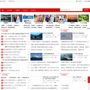This screenshot has width=90, height=90.
Task: Open headline 北斗在轨卫星已达10颗
Action: tap(15, 34)
